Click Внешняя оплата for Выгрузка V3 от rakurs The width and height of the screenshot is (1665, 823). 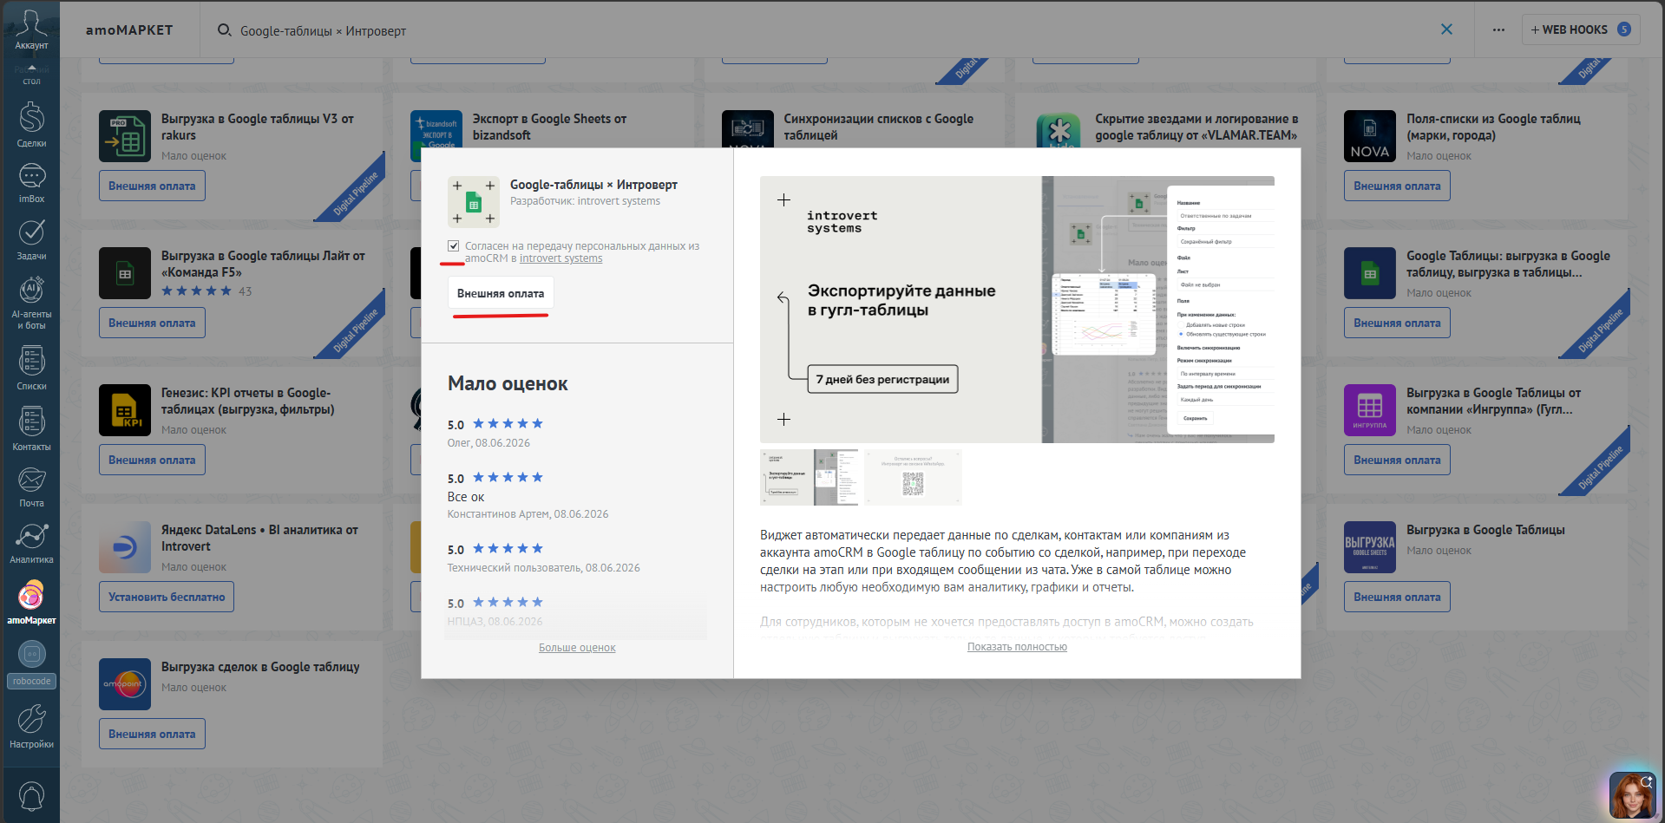coord(152,186)
